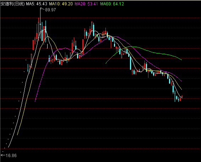201x162 pixels.
Task: Click the right end of the green MA60 line
Action: coord(181,60)
